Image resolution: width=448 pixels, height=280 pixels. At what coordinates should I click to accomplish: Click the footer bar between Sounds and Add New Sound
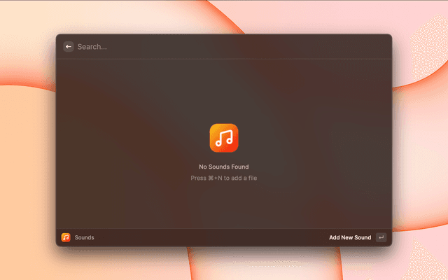[x=210, y=237]
